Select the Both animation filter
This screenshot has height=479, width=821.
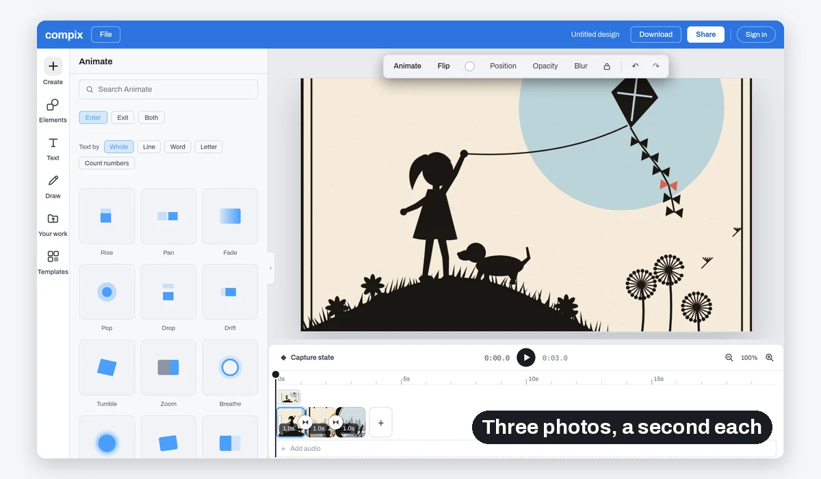click(x=151, y=118)
